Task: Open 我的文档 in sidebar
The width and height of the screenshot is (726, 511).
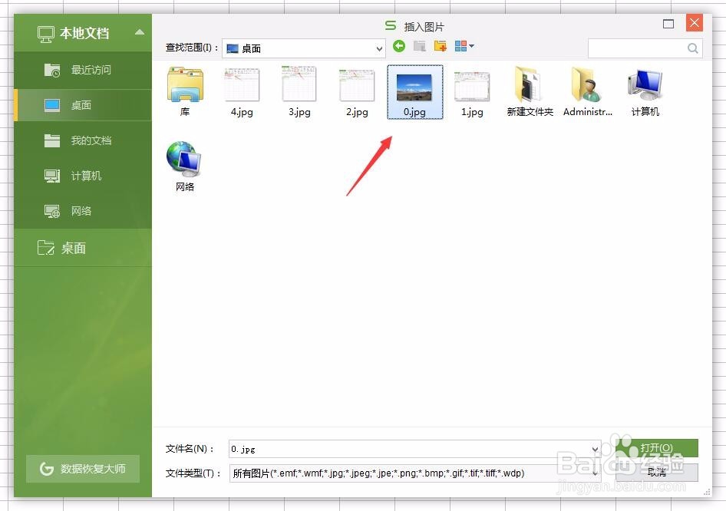Action: (x=84, y=140)
